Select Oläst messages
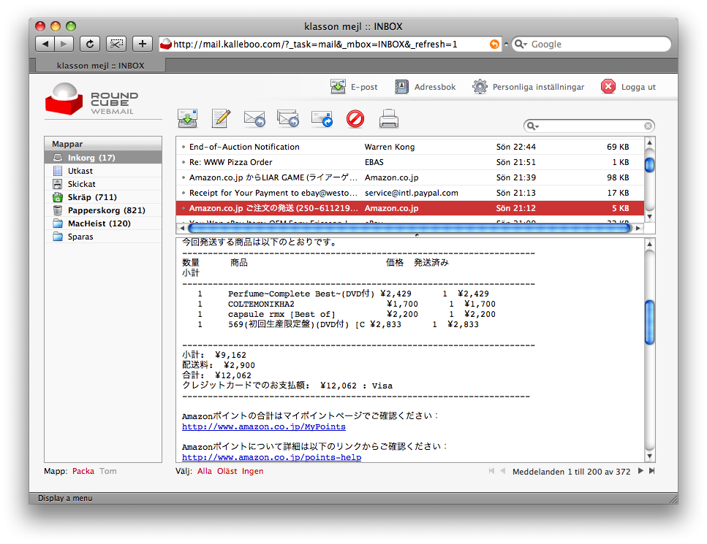Viewport: 707px width, 544px height. point(227,471)
